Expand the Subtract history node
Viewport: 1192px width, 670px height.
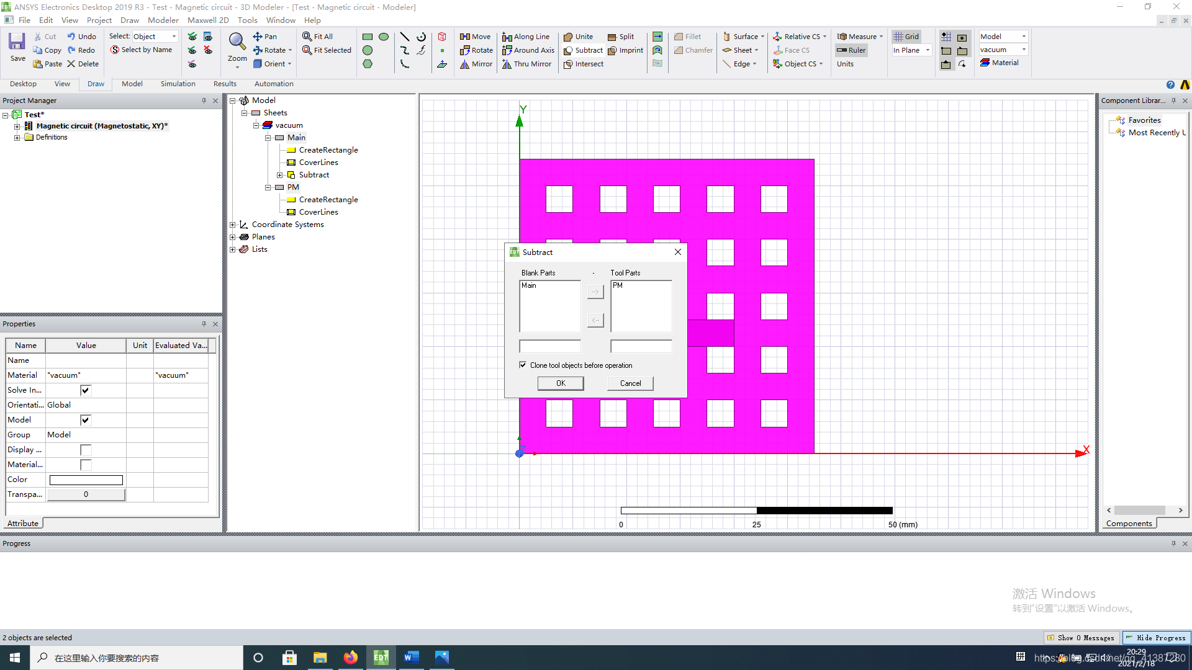click(279, 175)
